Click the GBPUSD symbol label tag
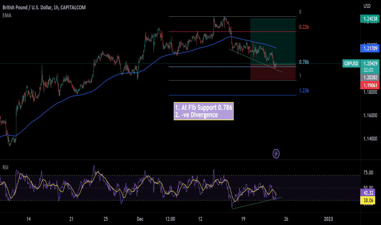This screenshot has height=225, width=381. (351, 64)
